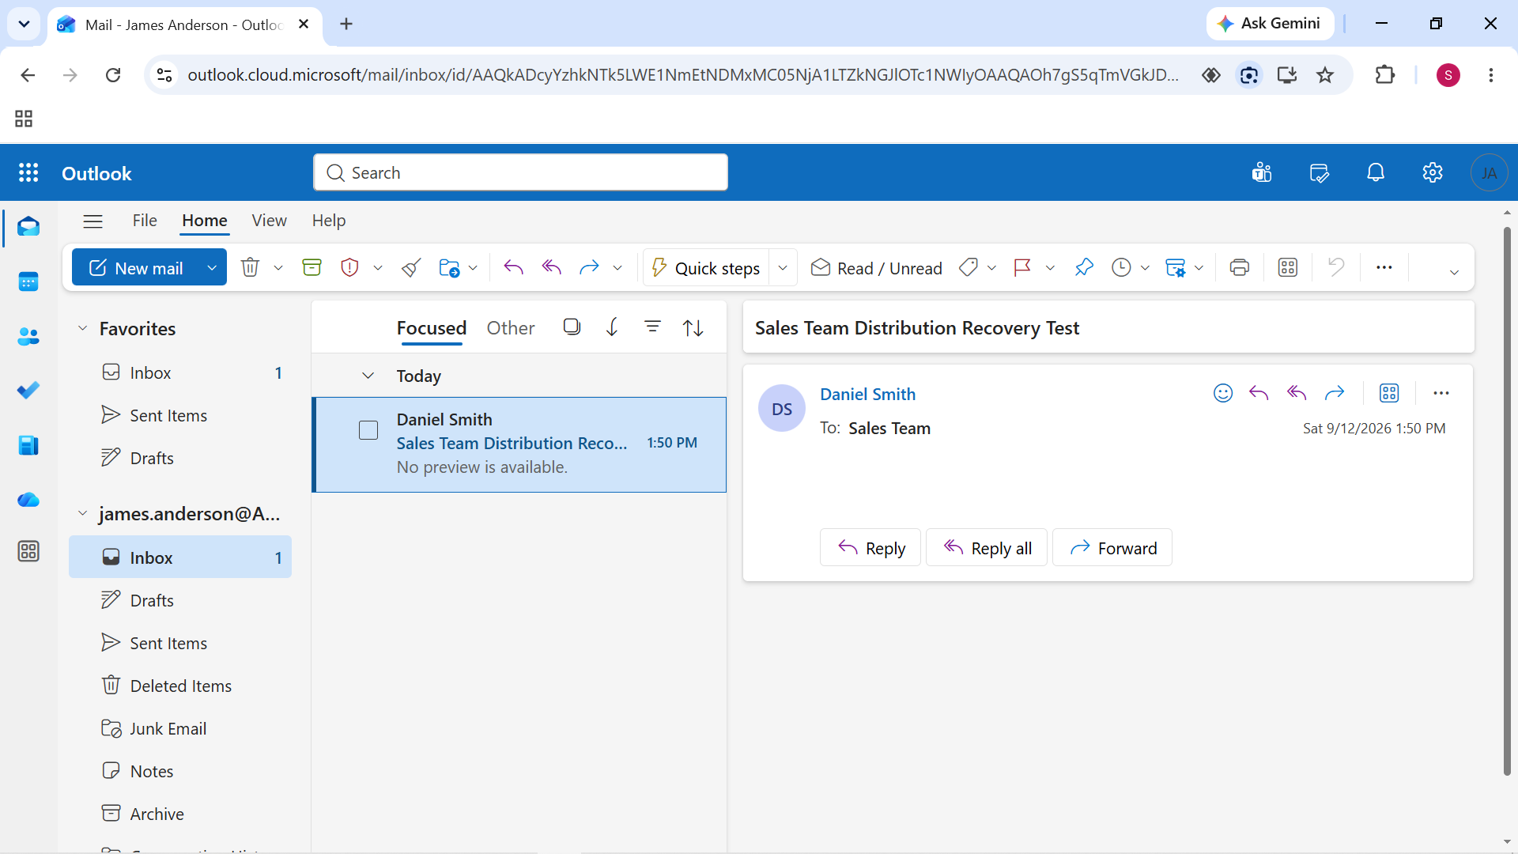
Task: Forward using the ribbon forward arrow
Action: pyautogui.click(x=589, y=268)
